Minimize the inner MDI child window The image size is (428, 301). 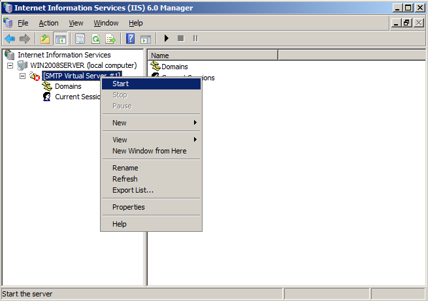pos(396,23)
